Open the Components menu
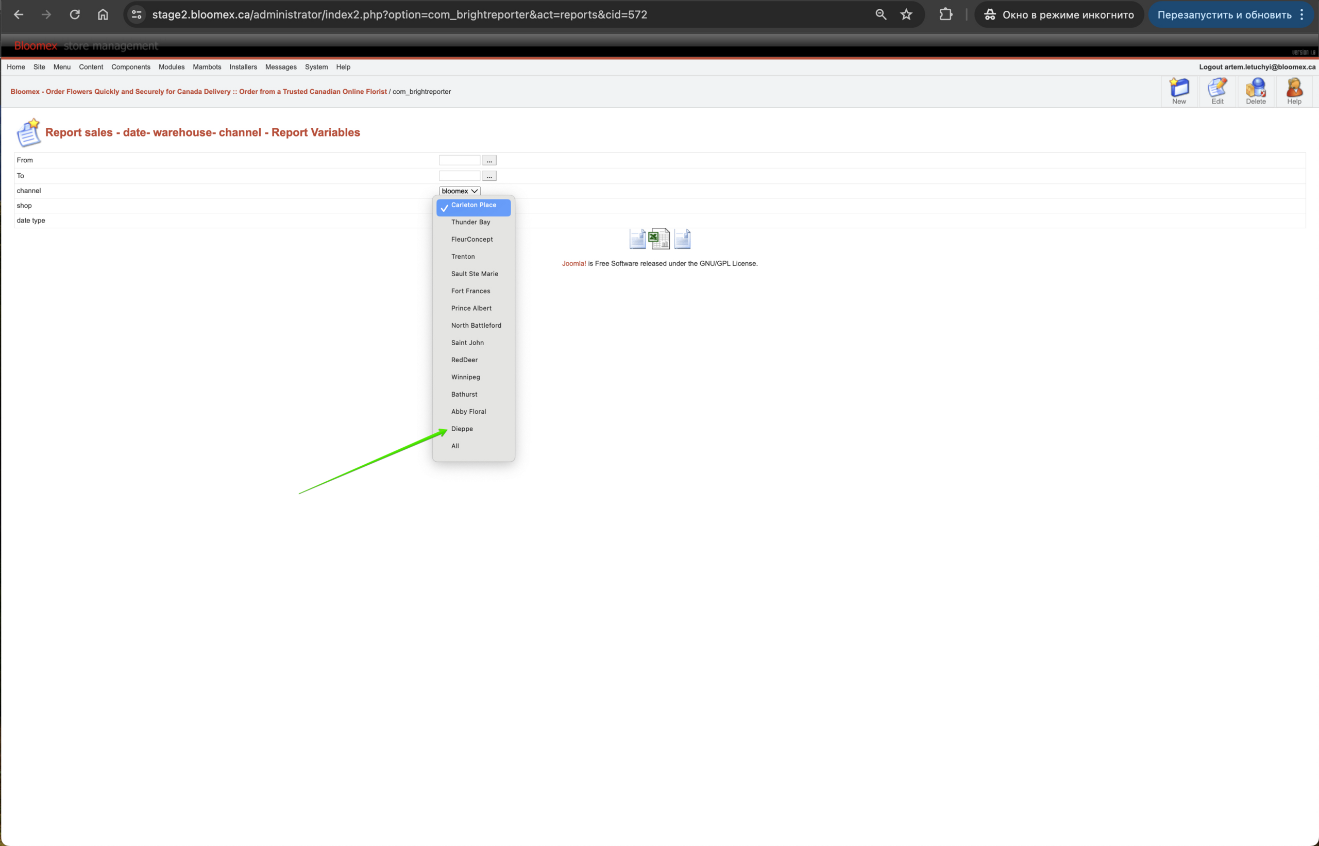Screen dimensions: 1319x846 131,67
